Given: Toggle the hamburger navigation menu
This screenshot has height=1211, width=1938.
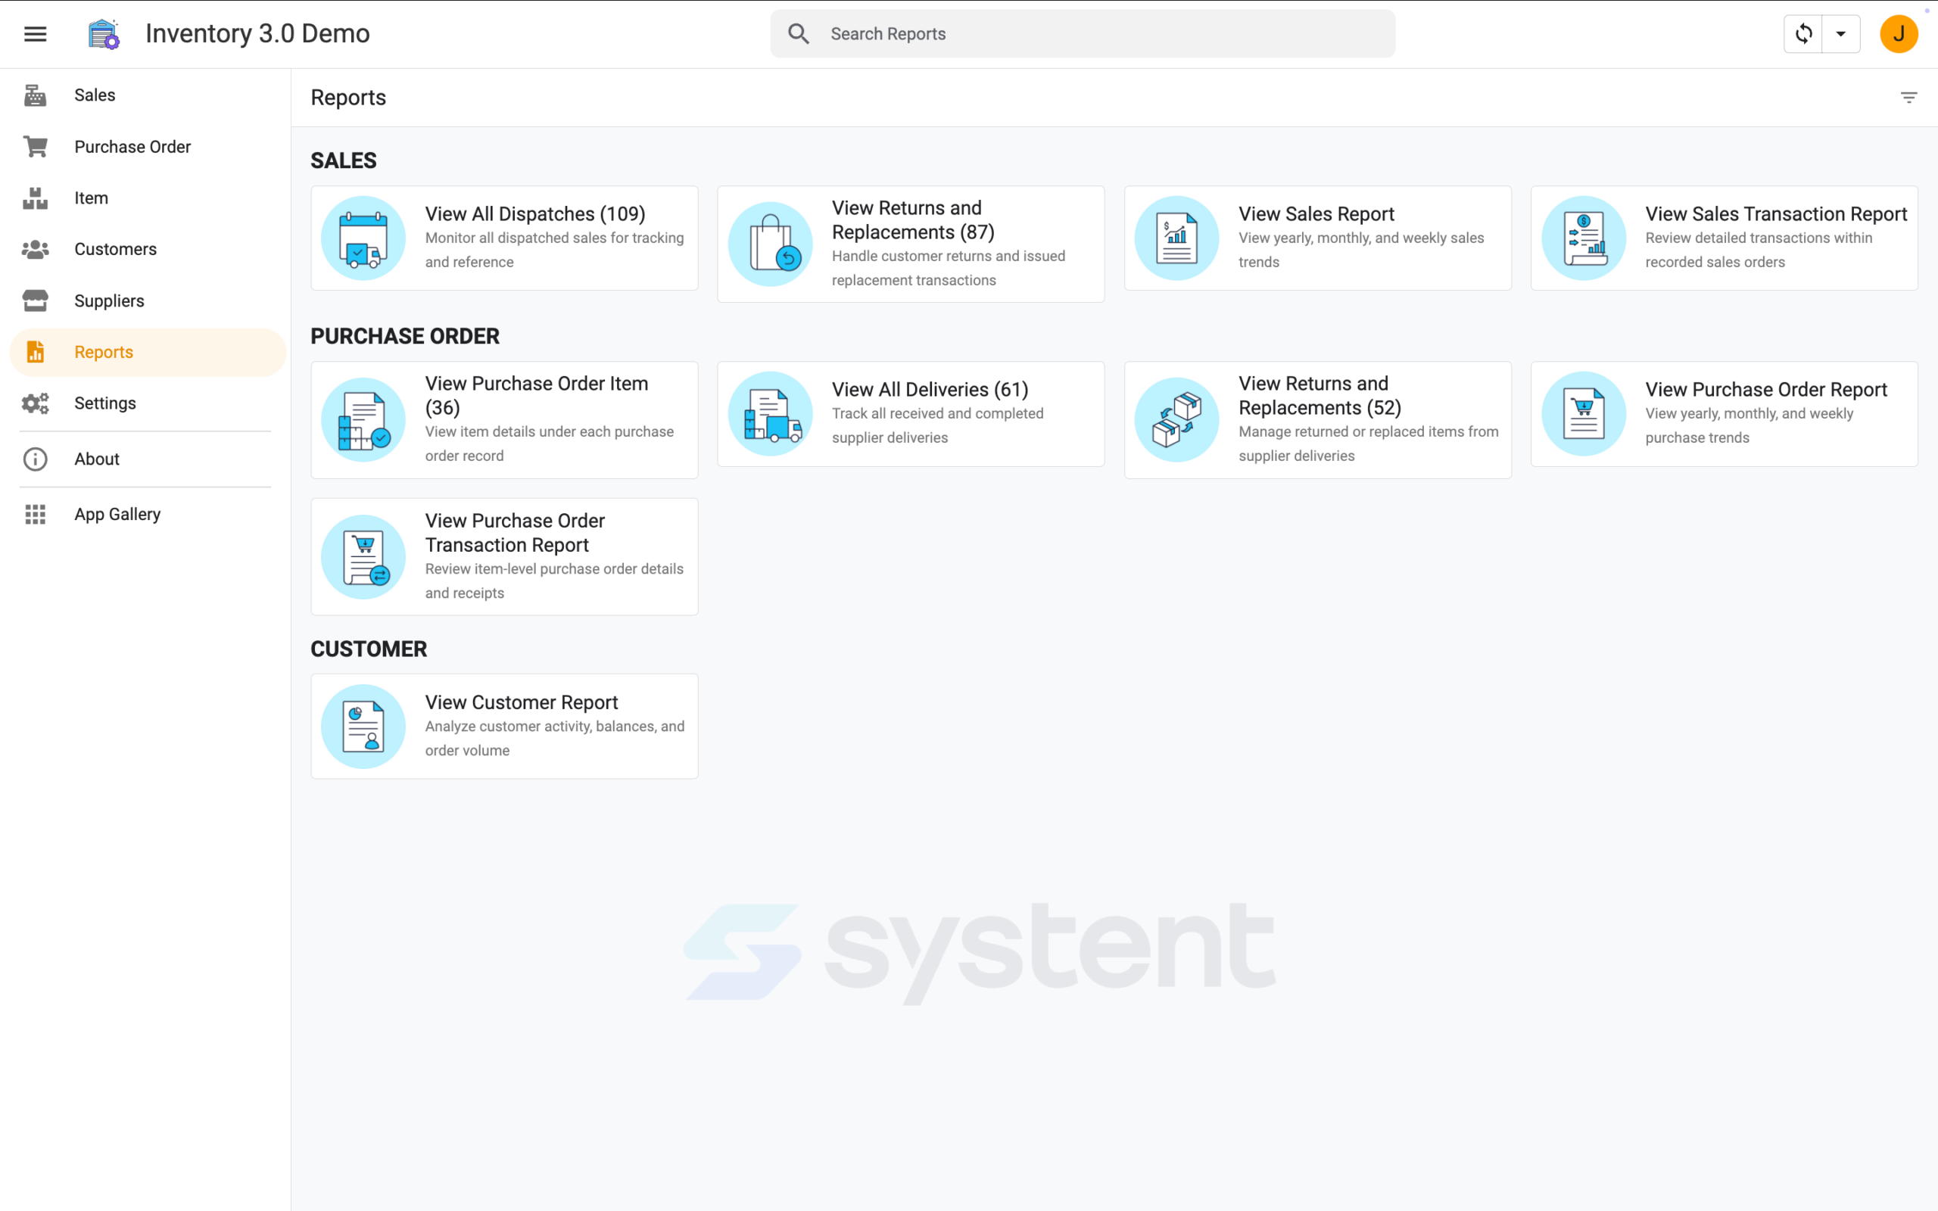Looking at the screenshot, I should tap(36, 33).
